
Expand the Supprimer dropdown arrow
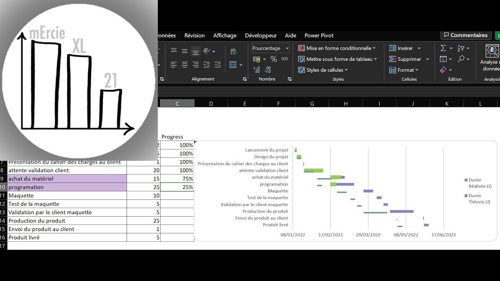pyautogui.click(x=427, y=59)
